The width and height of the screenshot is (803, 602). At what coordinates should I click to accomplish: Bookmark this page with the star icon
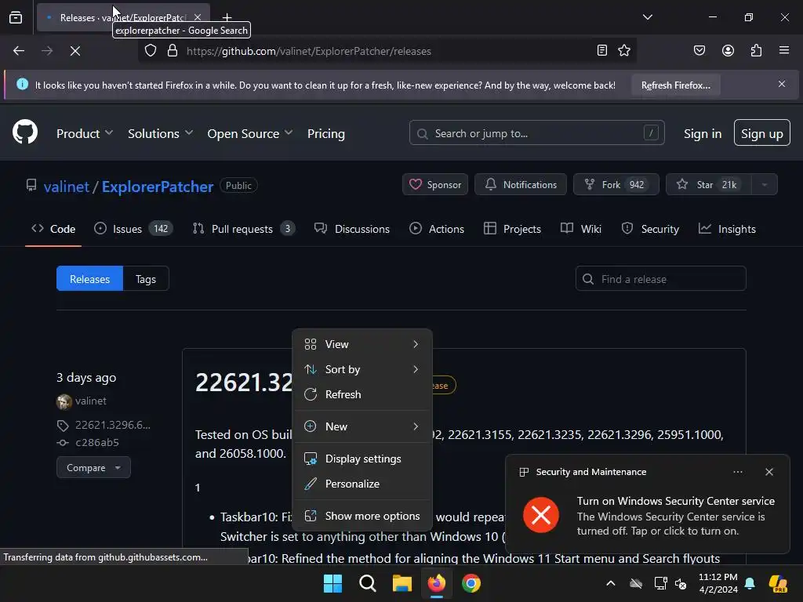click(623, 50)
